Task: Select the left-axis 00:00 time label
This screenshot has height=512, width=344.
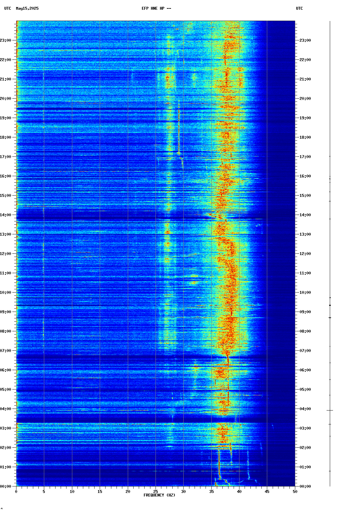Action: [6, 486]
